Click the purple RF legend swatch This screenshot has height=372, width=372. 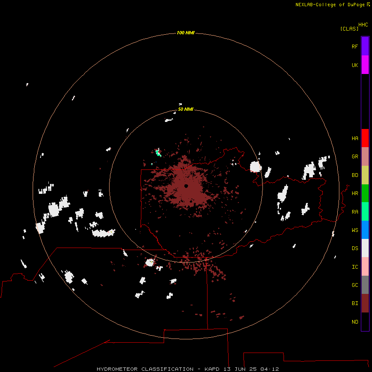[365, 46]
